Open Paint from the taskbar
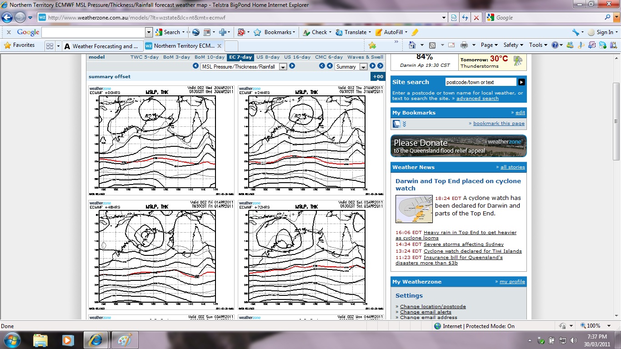This screenshot has height=349, width=621. click(124, 340)
